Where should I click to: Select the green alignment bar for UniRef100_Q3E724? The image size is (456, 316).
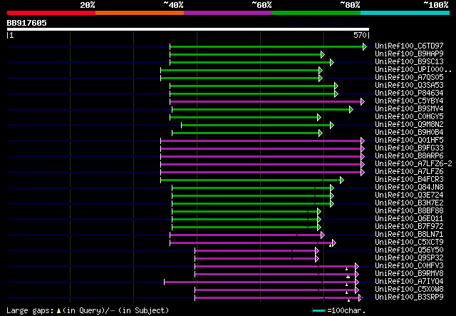click(252, 196)
